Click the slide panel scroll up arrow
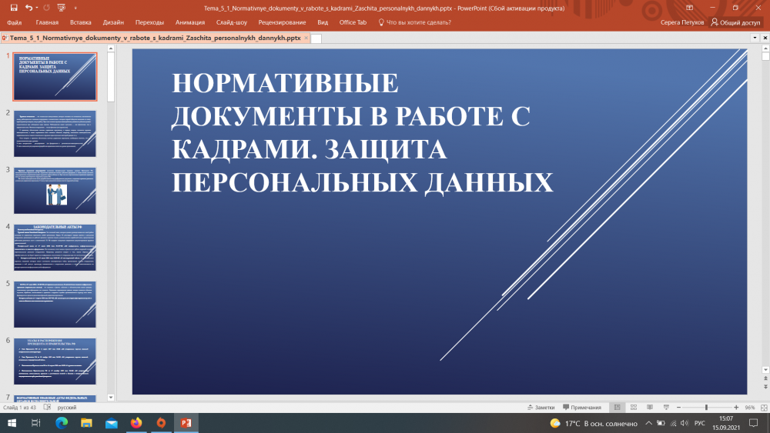Image resolution: width=770 pixels, height=433 pixels. 110,48
